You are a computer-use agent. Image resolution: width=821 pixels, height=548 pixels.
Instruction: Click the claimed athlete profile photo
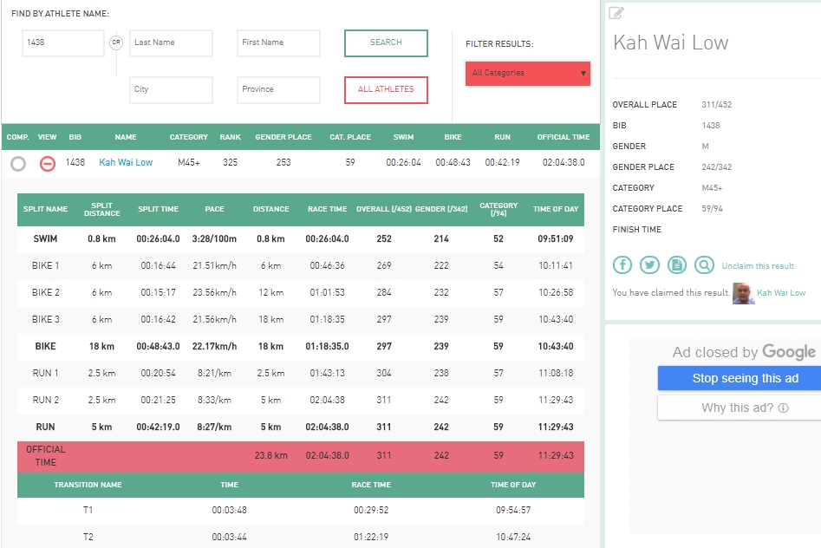click(743, 293)
